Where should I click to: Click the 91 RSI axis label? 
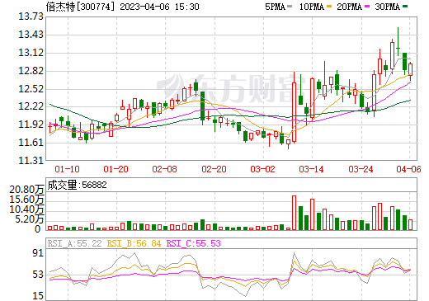point(38,253)
